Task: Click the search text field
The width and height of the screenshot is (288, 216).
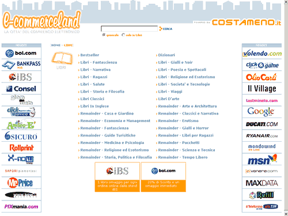Action: (129, 29)
